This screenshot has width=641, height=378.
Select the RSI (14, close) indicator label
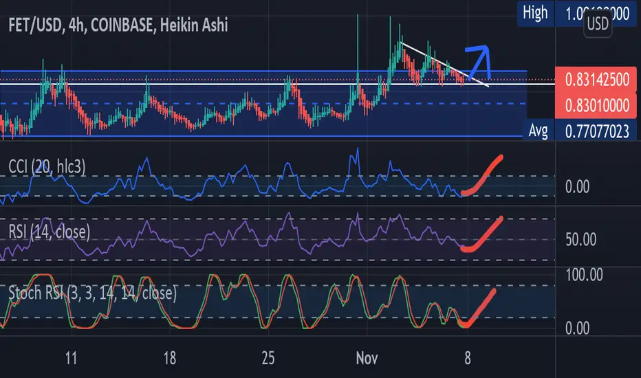[x=49, y=232]
